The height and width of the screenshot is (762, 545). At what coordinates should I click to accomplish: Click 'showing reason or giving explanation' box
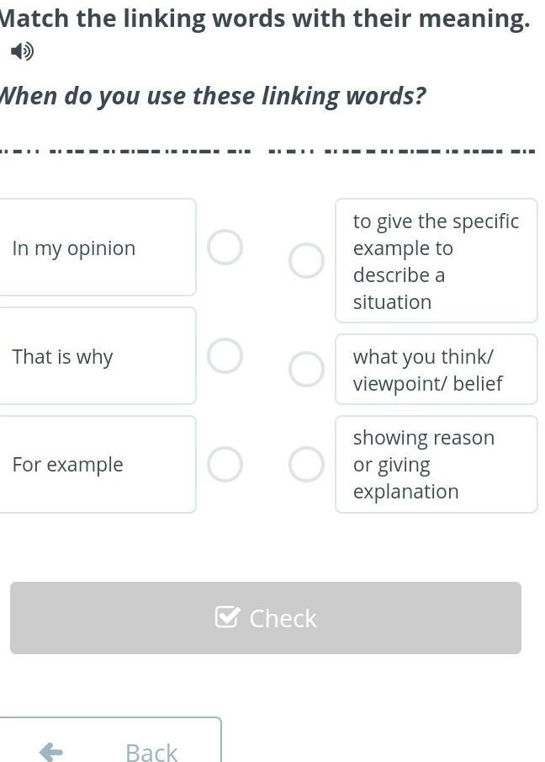pyautogui.click(x=436, y=464)
